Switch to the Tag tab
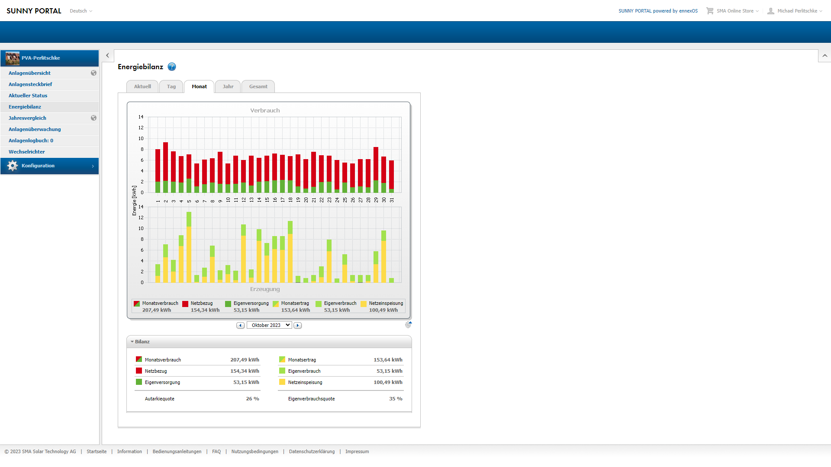The height and width of the screenshot is (467, 831). [171, 86]
